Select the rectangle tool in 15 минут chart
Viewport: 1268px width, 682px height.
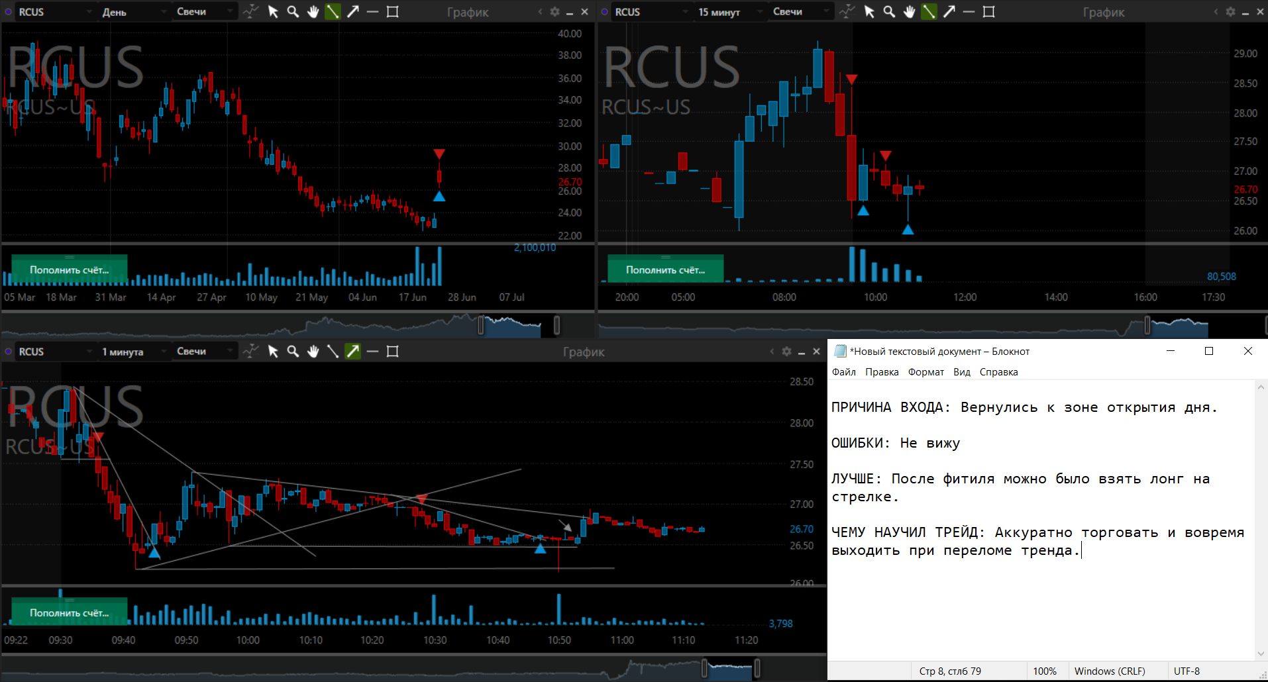(x=988, y=11)
